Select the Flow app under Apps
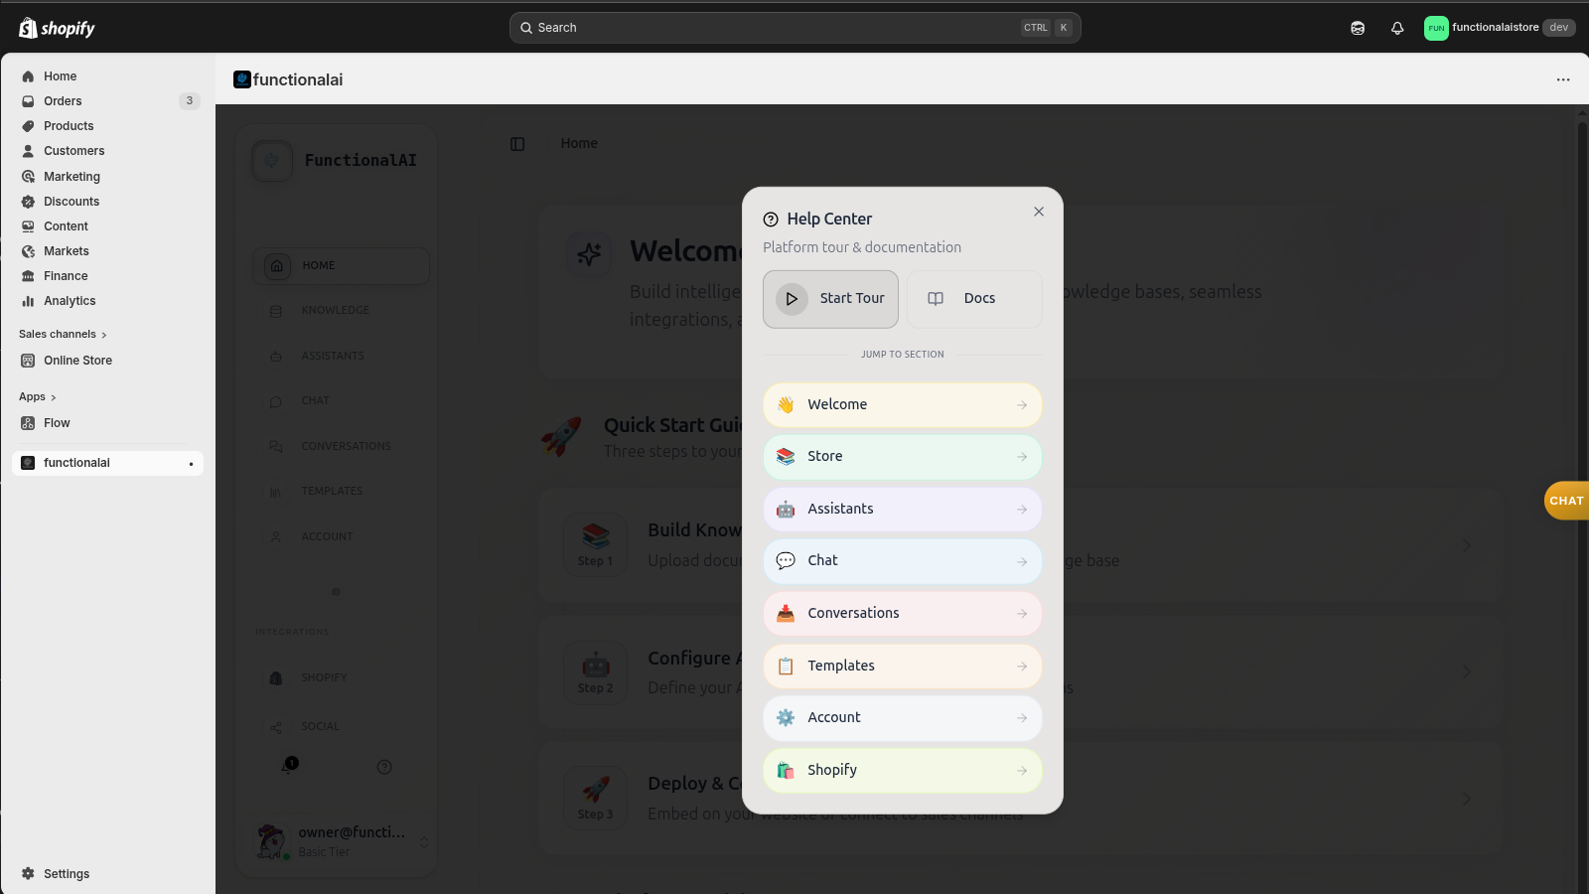 57,422
